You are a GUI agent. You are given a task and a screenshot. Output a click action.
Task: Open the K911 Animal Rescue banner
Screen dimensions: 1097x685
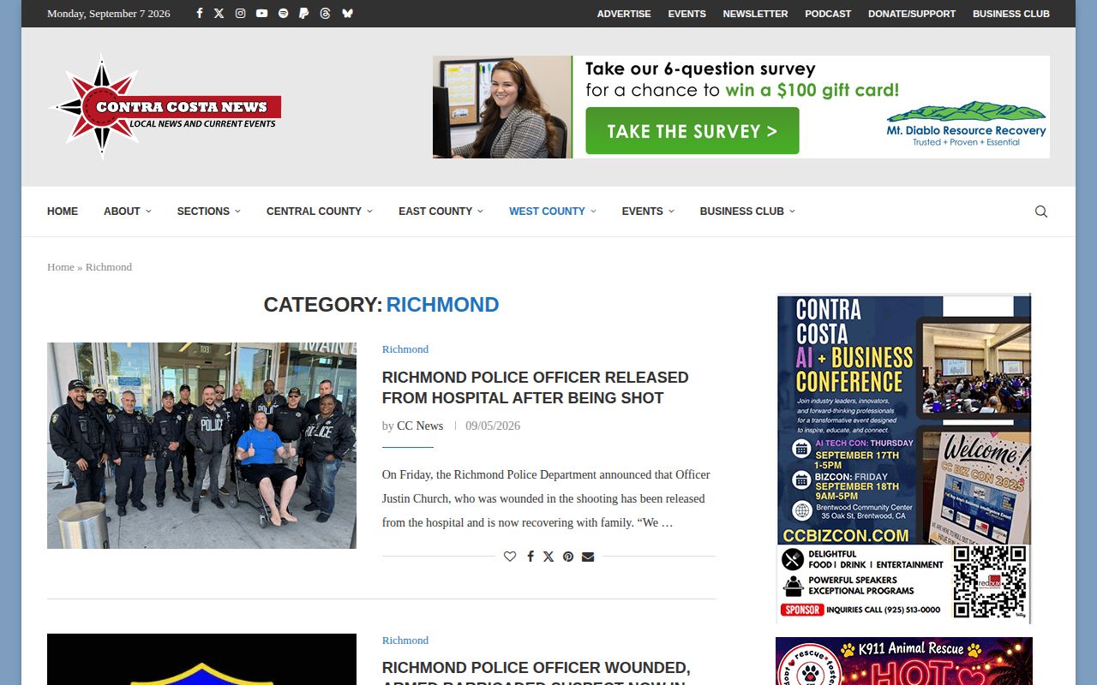point(904,661)
